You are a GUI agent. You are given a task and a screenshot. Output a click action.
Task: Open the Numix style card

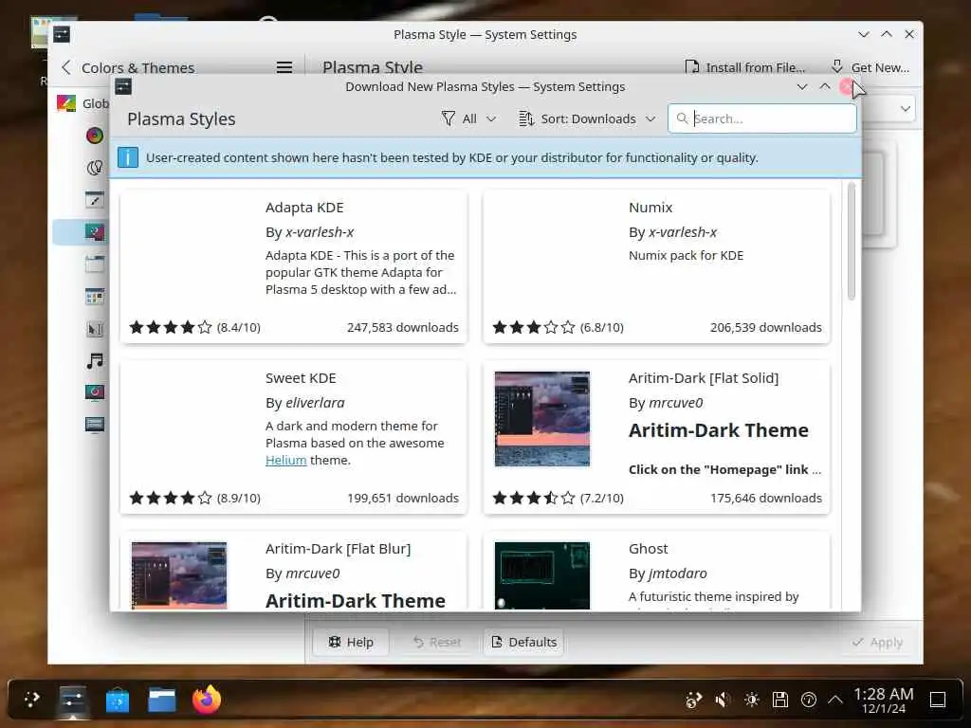coord(656,266)
